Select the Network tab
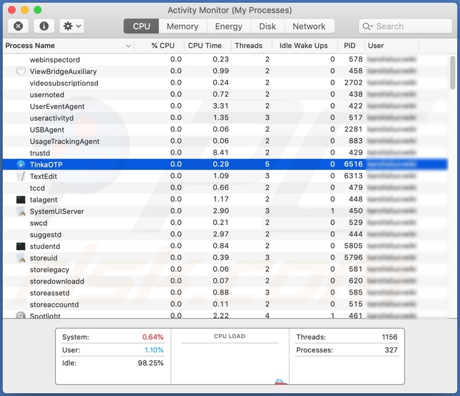 pyautogui.click(x=309, y=26)
